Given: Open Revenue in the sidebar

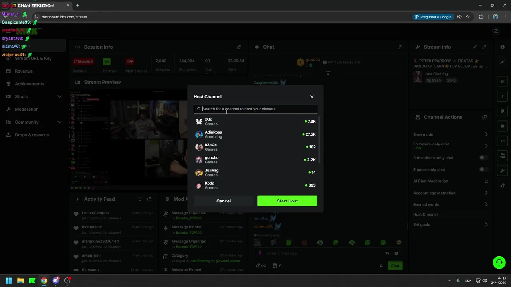Looking at the screenshot, I should click(24, 71).
